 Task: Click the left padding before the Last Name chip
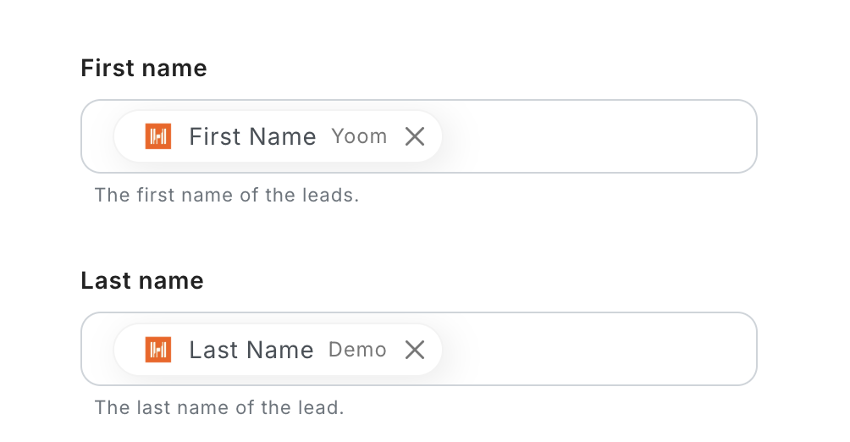pyautogui.click(x=98, y=350)
